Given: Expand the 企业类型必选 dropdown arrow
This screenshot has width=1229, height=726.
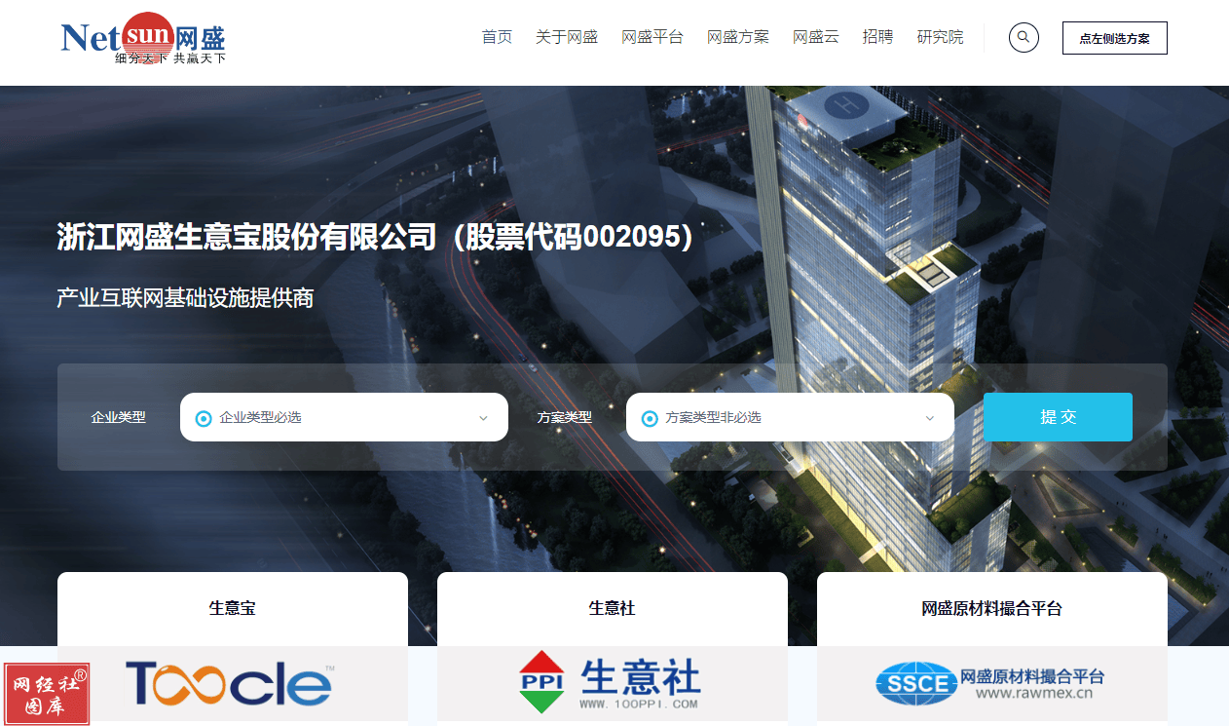Looking at the screenshot, I should coord(483,418).
